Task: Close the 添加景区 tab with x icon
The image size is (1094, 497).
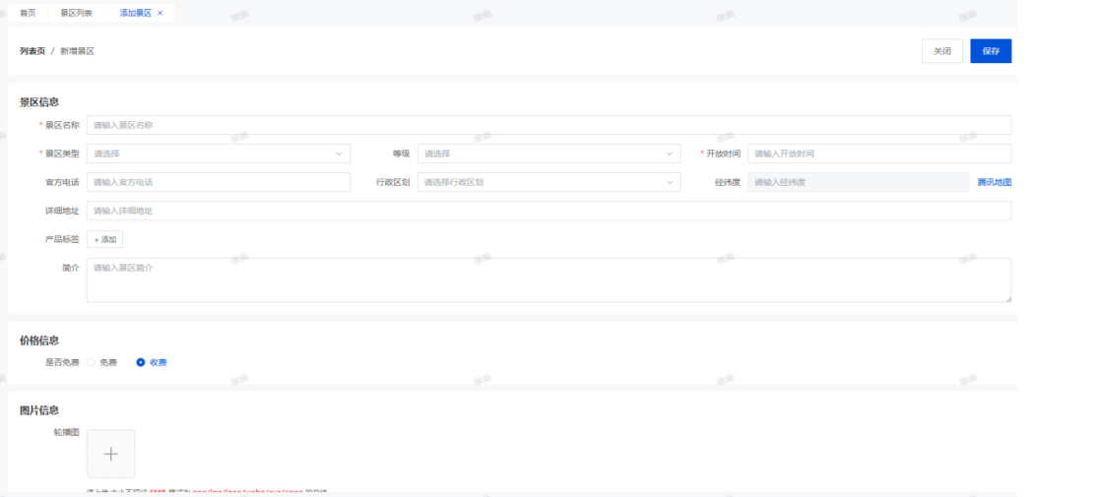Action: coord(161,13)
